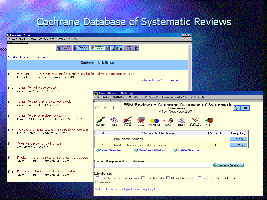Display results for low back pain search
This screenshot has width=267, height=200.
(x=238, y=139)
